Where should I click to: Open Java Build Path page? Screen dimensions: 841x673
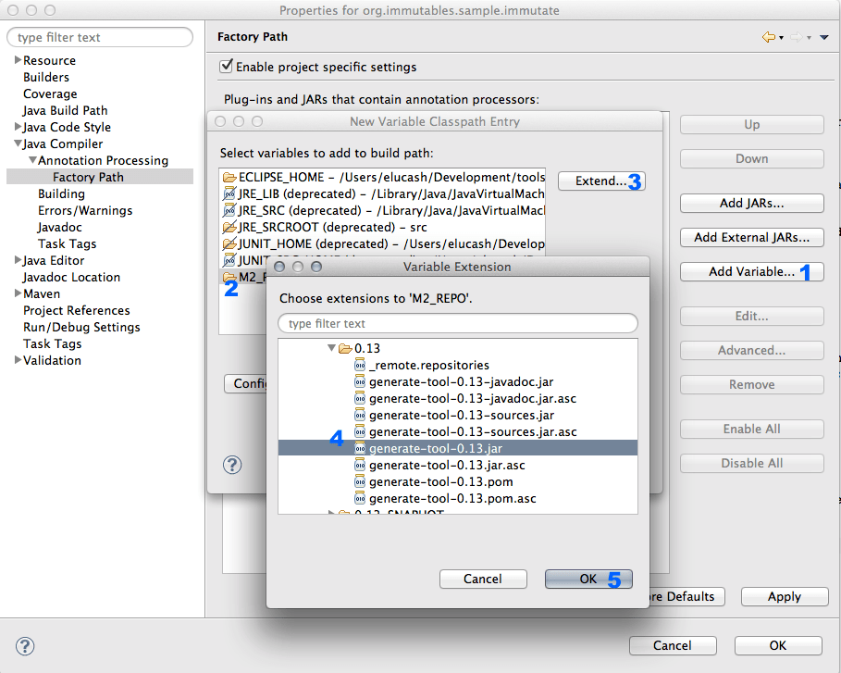point(65,110)
